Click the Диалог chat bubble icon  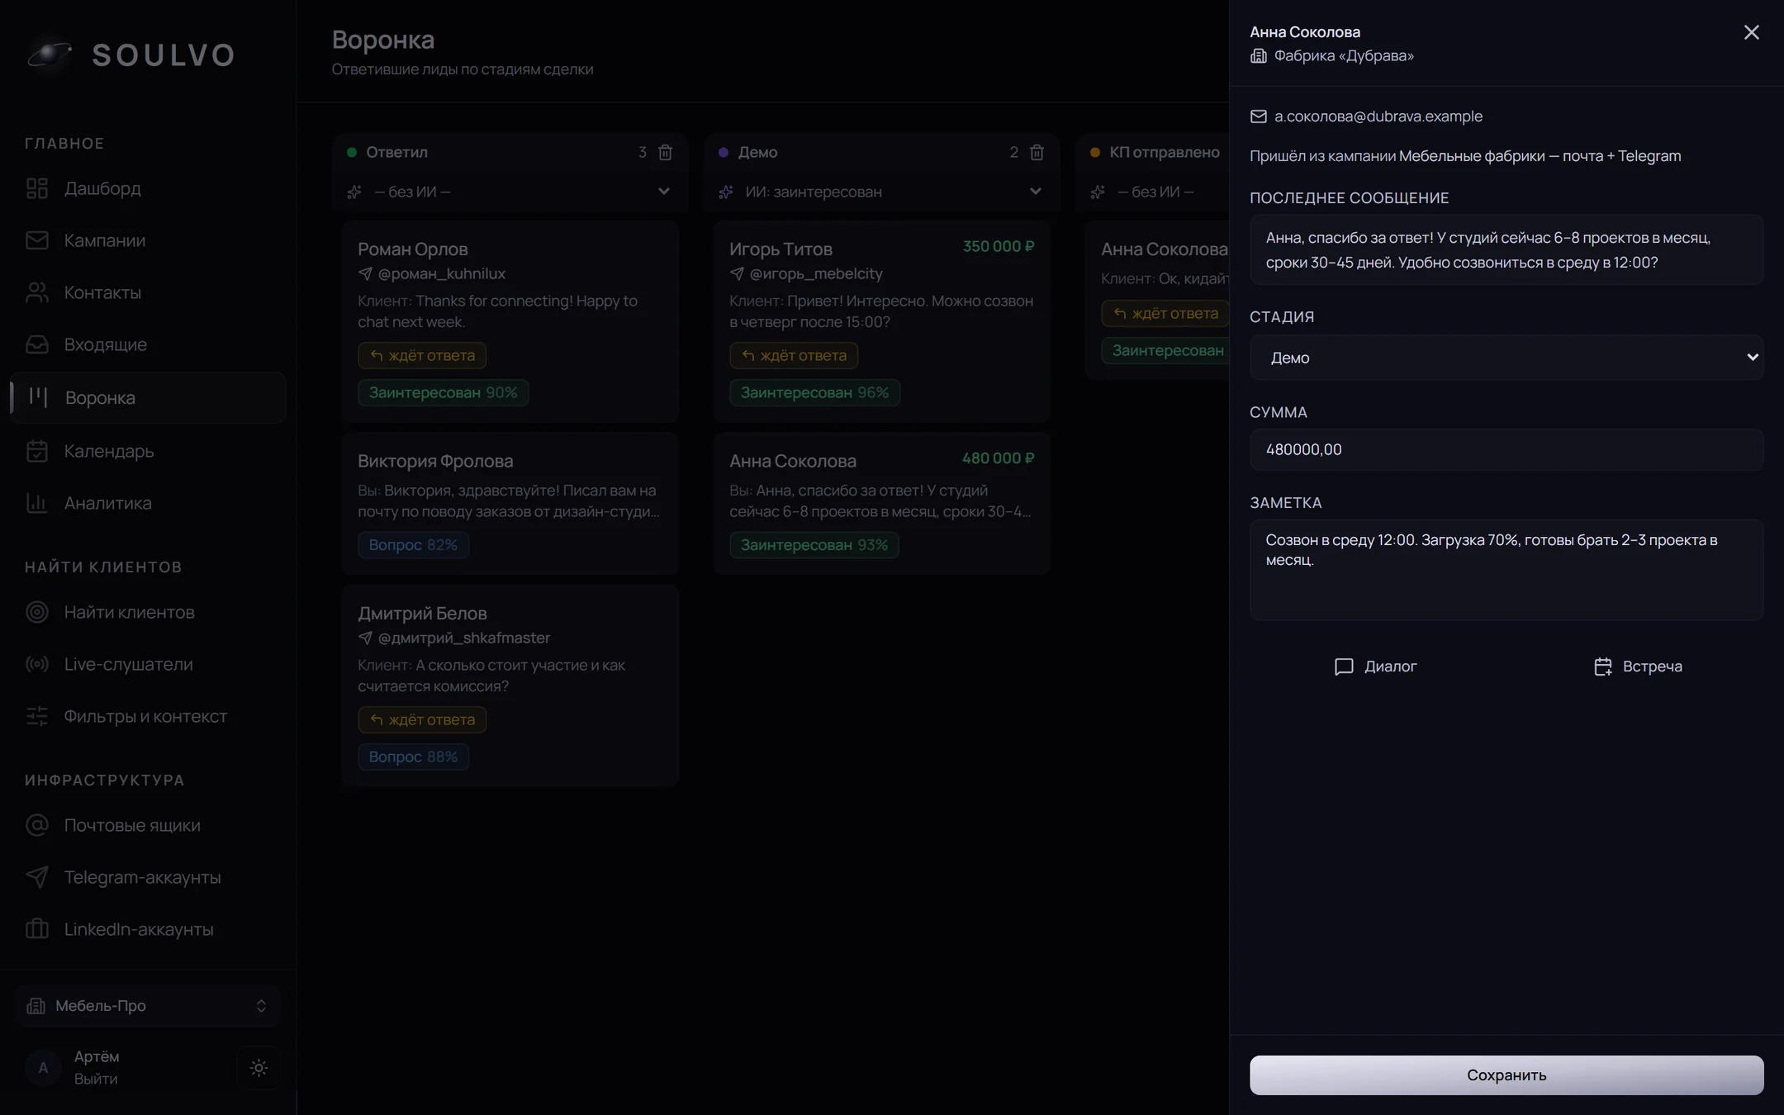point(1344,667)
